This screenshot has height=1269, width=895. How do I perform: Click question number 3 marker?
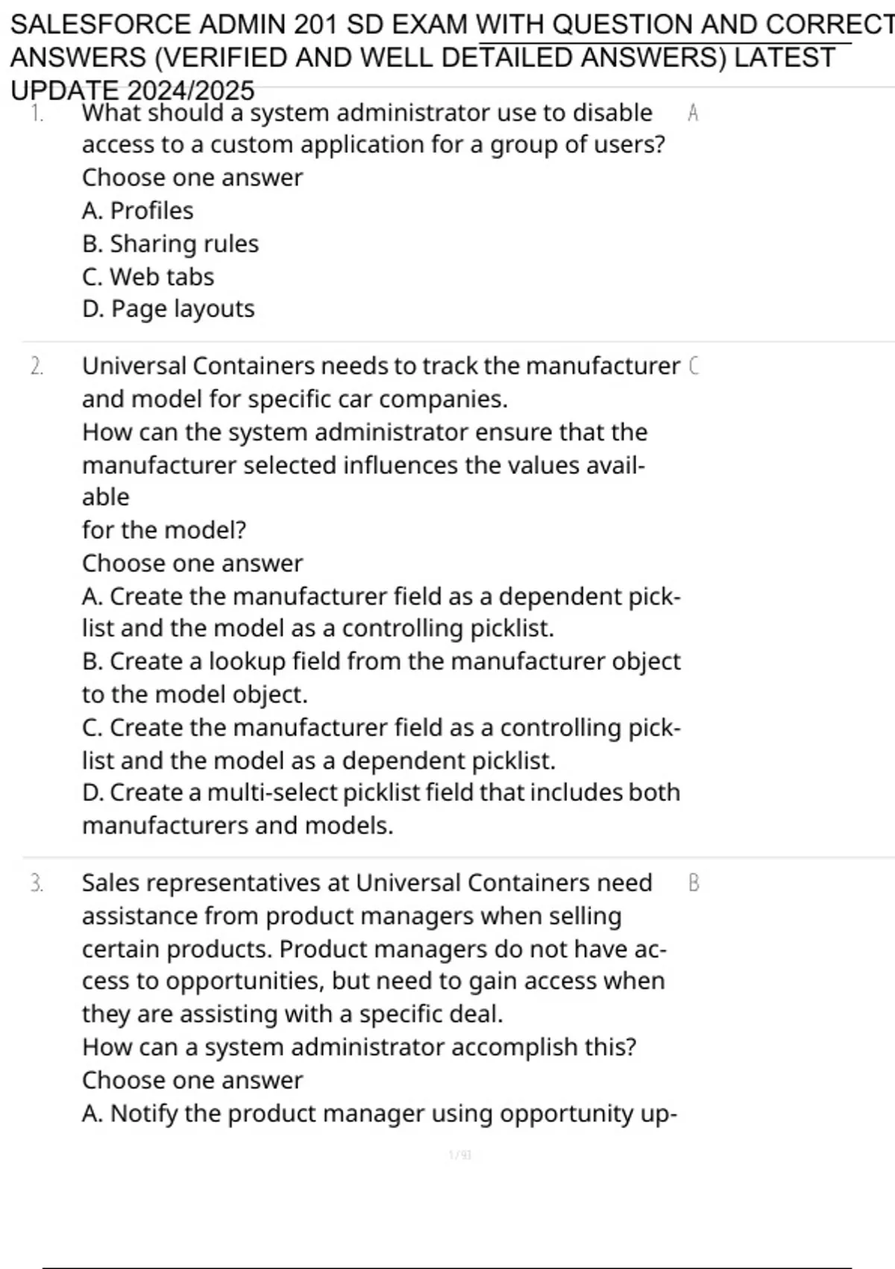(x=37, y=883)
